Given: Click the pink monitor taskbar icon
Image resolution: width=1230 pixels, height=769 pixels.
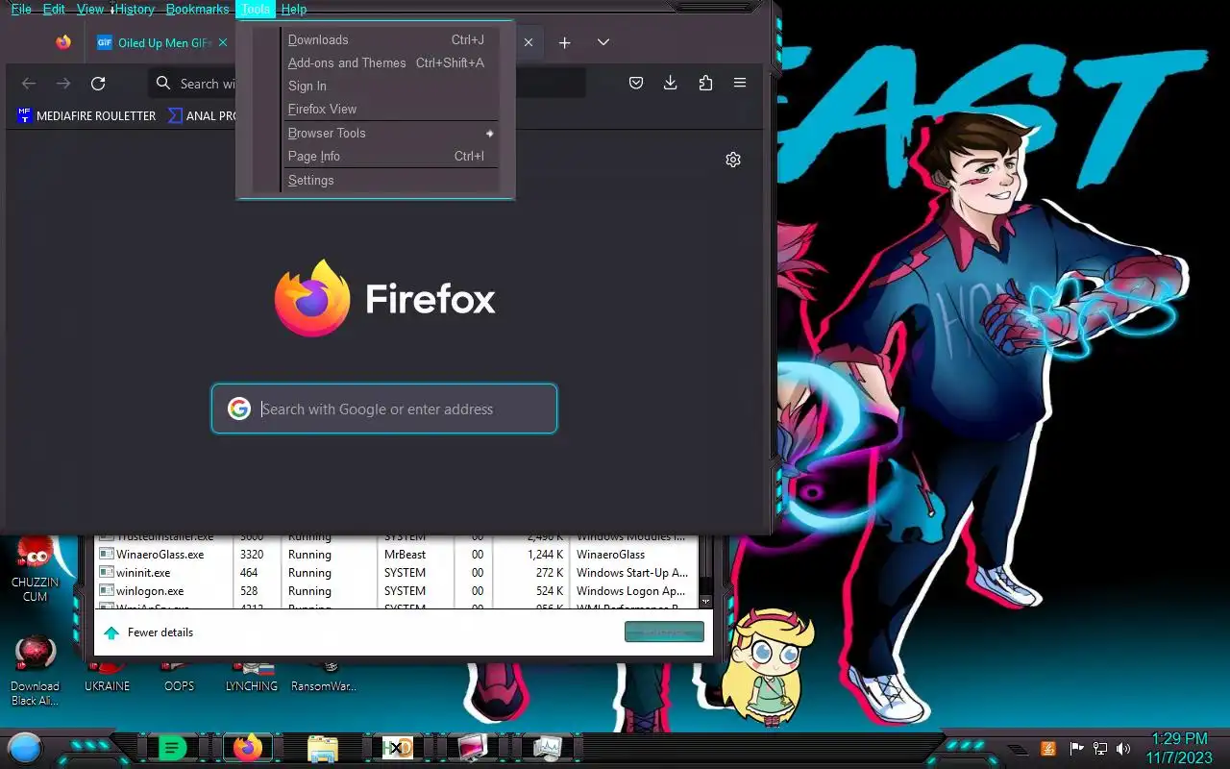Looking at the screenshot, I should [x=472, y=747].
